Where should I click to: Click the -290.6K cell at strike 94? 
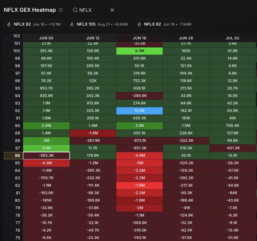tap(139, 96)
